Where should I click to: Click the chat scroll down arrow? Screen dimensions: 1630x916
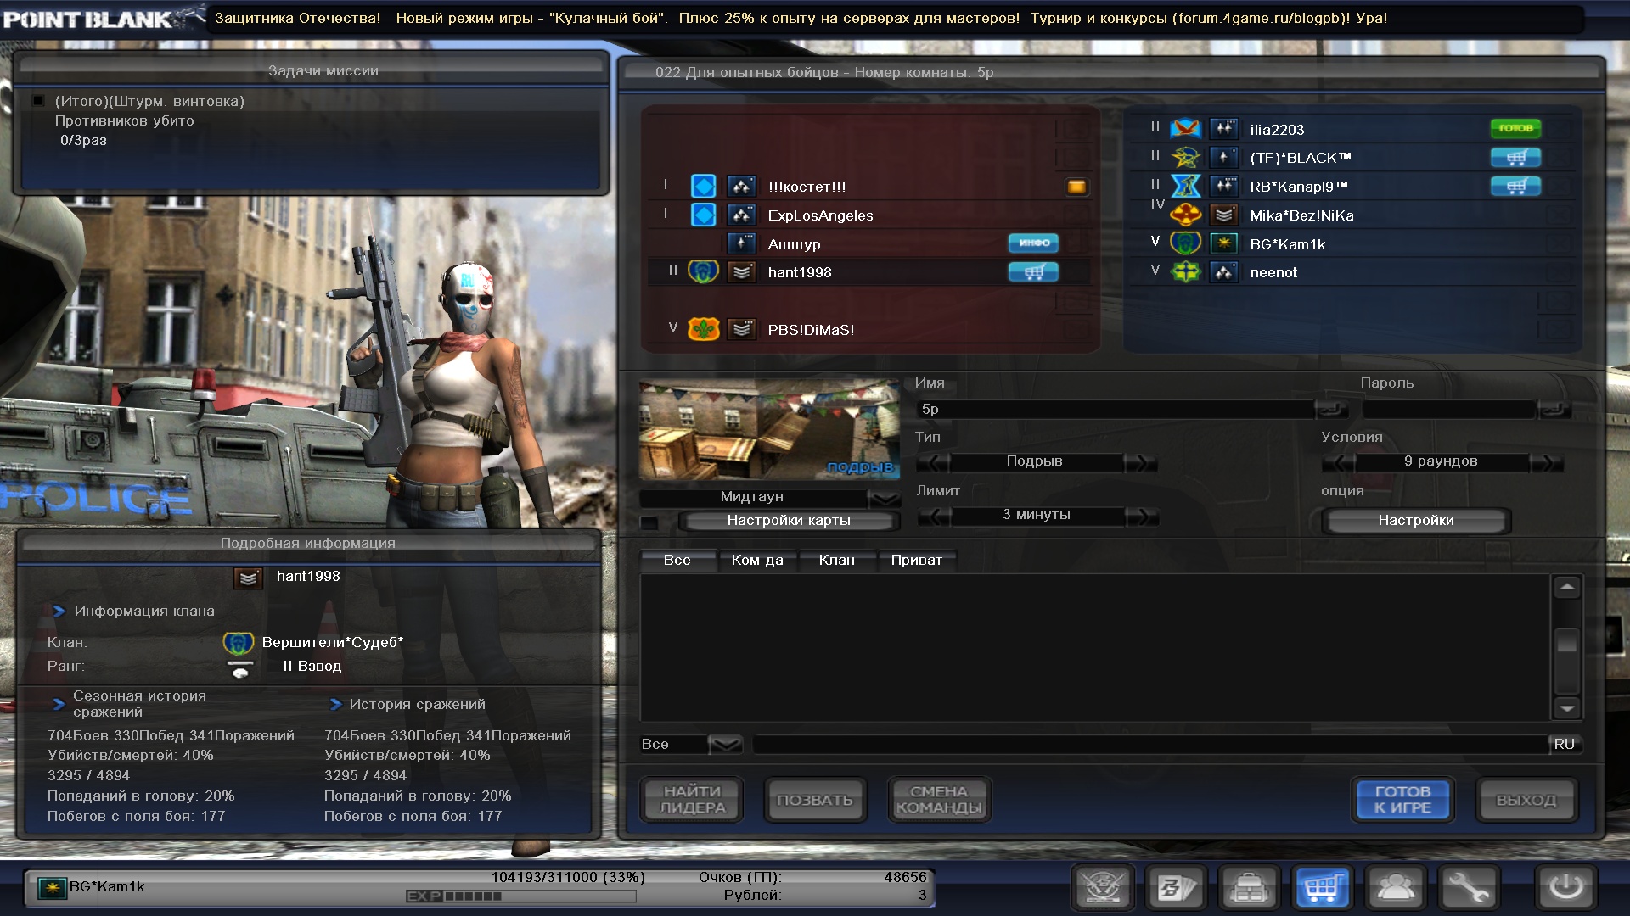point(1566,708)
